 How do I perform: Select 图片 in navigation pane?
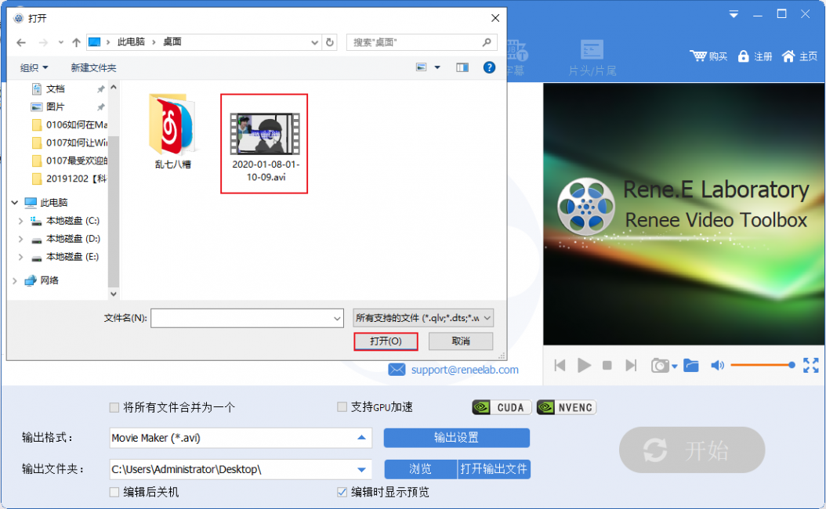pos(56,106)
